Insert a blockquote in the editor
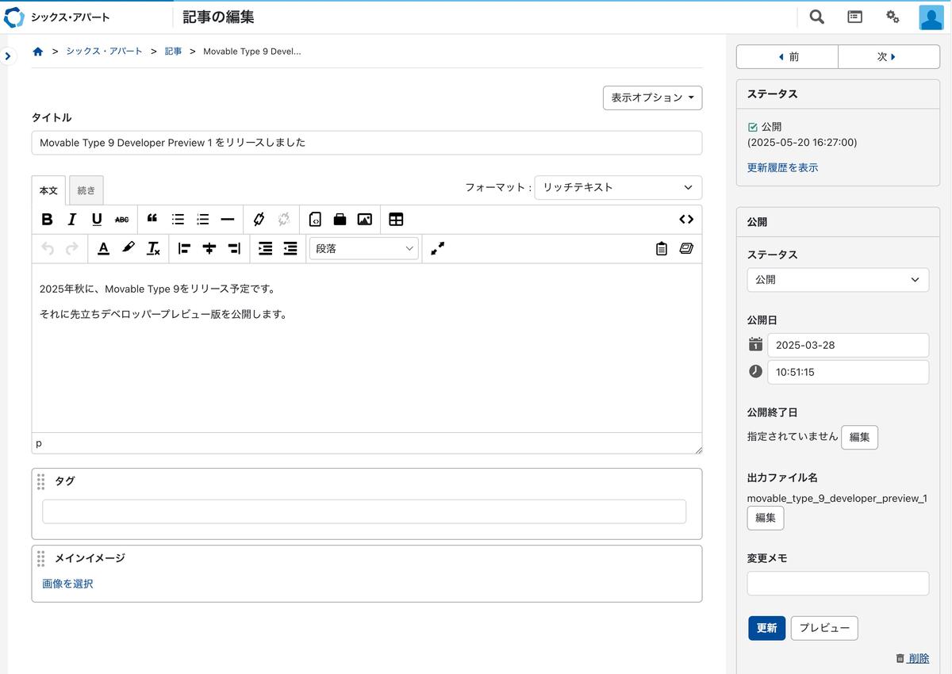This screenshot has width=952, height=674. click(x=152, y=220)
